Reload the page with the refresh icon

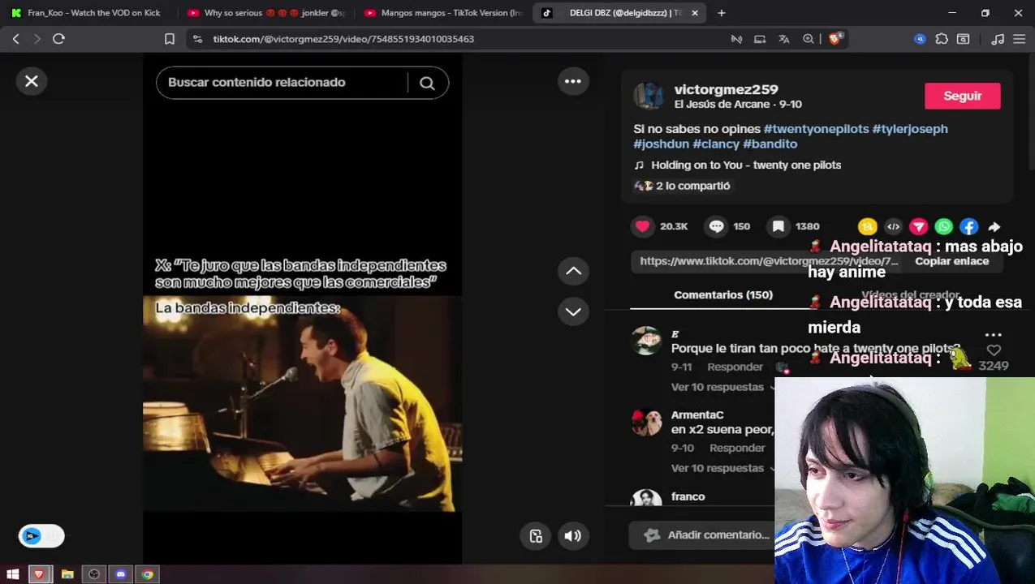click(58, 39)
